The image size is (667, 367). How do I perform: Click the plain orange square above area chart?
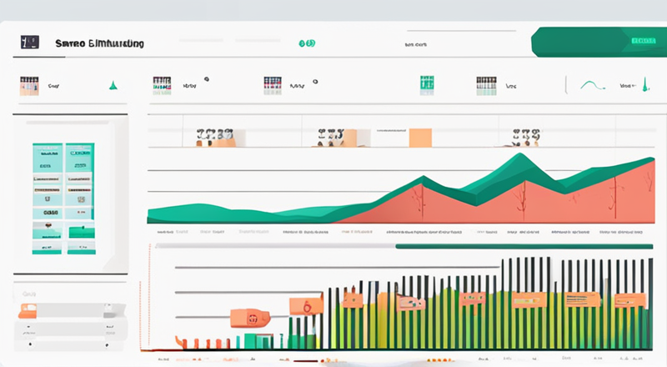[420, 138]
